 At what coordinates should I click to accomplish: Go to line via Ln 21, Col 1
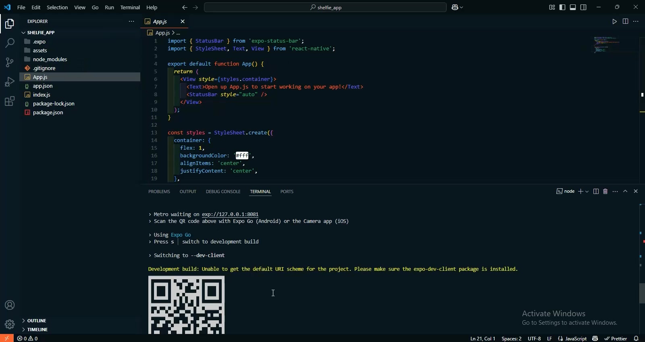coord(483,339)
